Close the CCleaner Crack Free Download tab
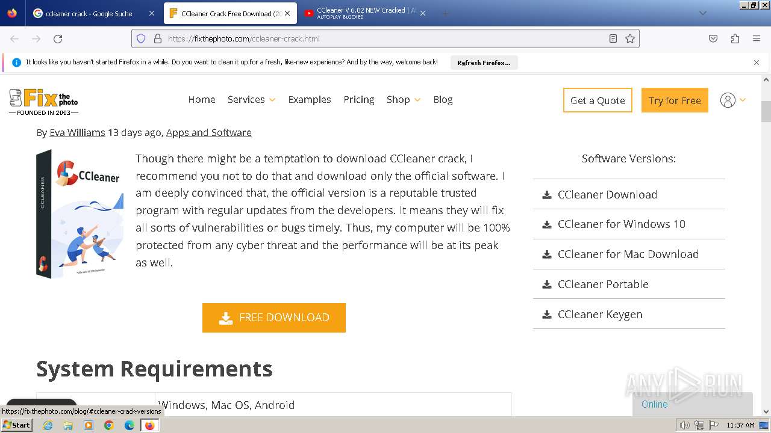 point(287,13)
